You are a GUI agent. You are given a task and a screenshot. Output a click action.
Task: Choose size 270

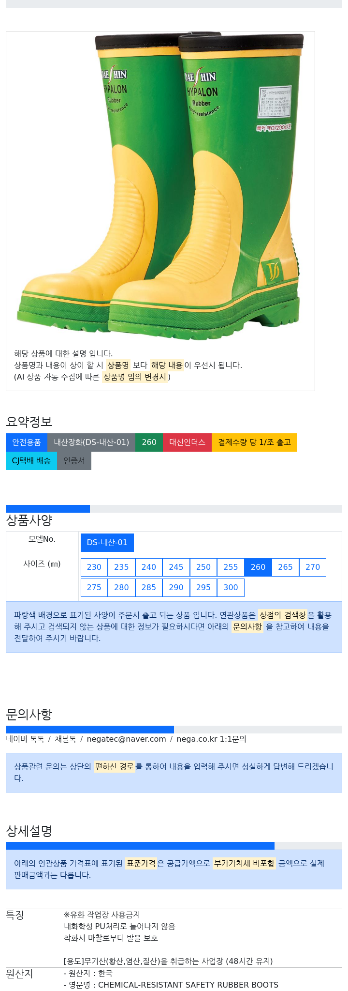tap(313, 567)
